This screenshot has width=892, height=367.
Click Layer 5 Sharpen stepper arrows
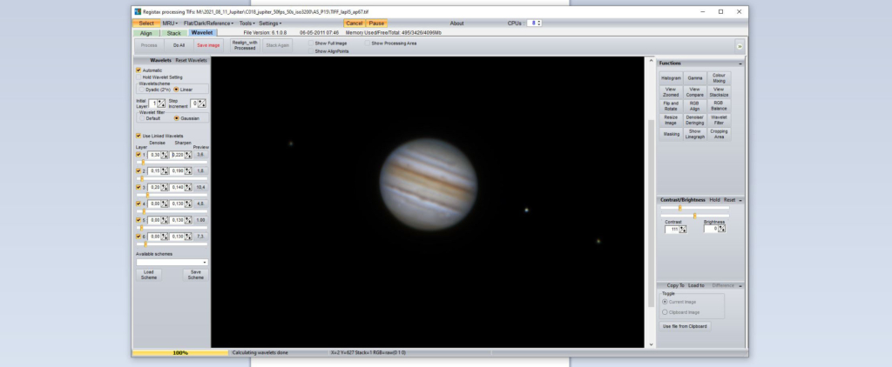[x=188, y=220]
